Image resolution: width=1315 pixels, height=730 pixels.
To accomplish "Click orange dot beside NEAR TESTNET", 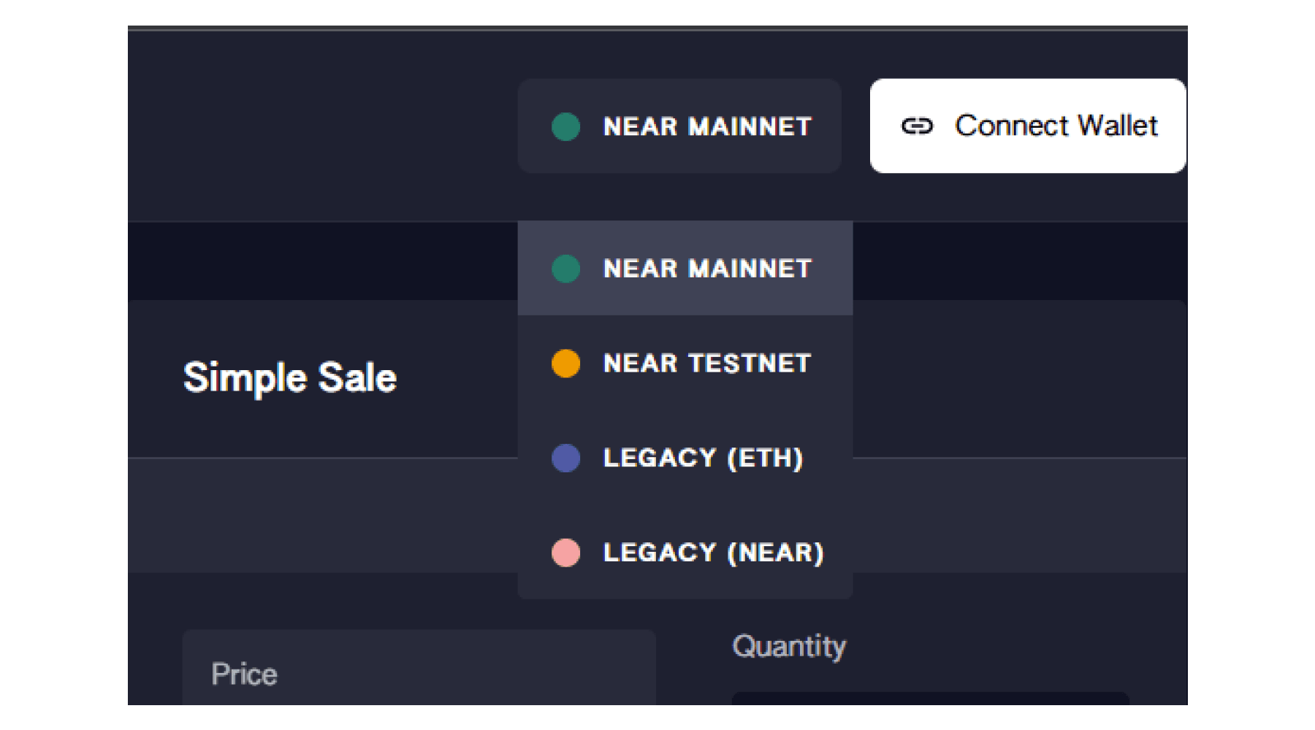I will tap(565, 363).
